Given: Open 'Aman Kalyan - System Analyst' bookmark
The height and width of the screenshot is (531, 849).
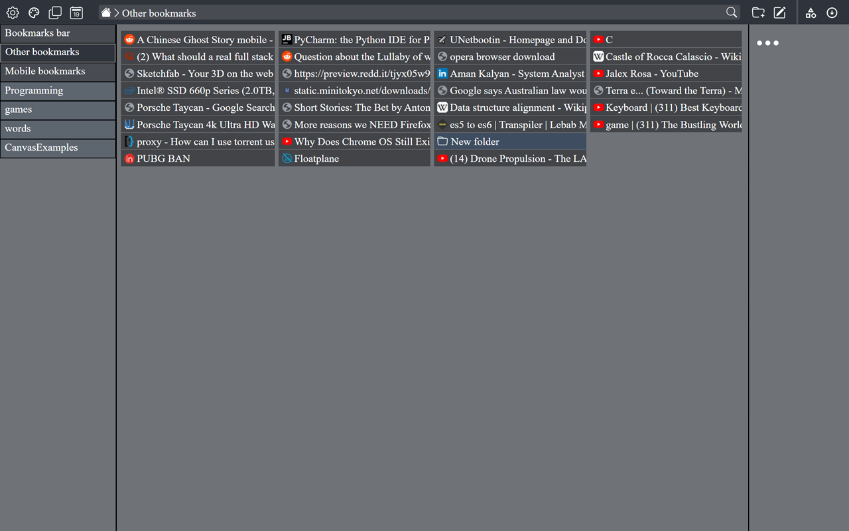Looking at the screenshot, I should (x=511, y=74).
